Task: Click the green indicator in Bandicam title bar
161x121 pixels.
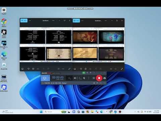Action: point(84,73)
